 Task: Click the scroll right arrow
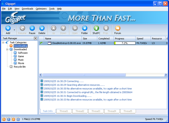[166, 75]
